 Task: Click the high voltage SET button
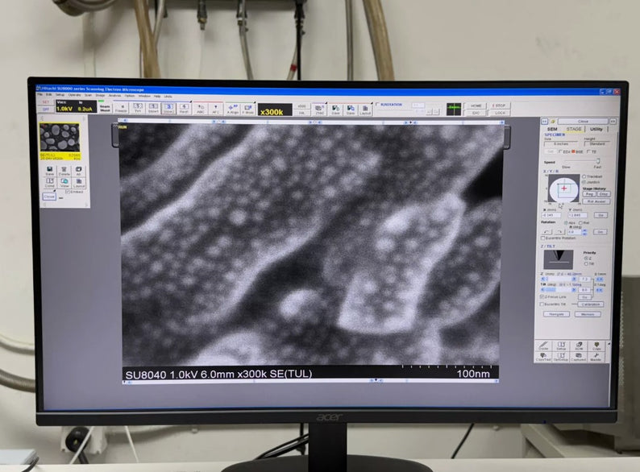[x=46, y=102]
